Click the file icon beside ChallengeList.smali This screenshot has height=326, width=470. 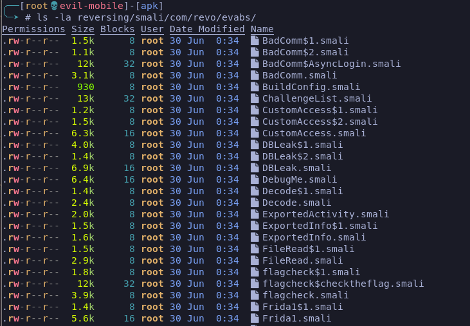[x=255, y=98]
